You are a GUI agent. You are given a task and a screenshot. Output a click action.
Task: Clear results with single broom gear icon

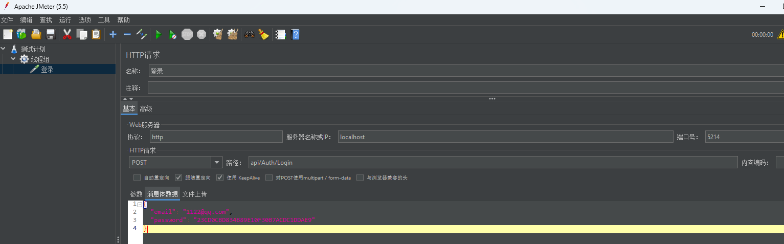pyautogui.click(x=218, y=34)
